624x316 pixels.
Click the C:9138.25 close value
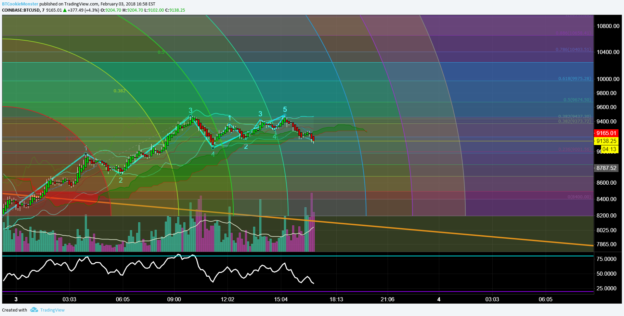175,10
